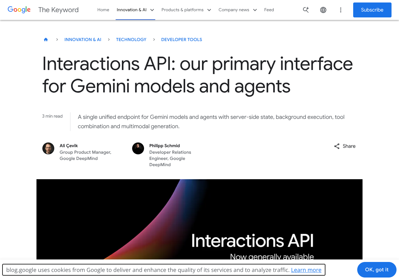This screenshot has height=280, width=399.
Task: Click The Keyword site title
Action: tap(58, 10)
